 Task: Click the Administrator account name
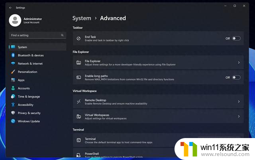coord(33,19)
